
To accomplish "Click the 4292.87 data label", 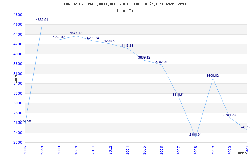I will click(x=59, y=37).
